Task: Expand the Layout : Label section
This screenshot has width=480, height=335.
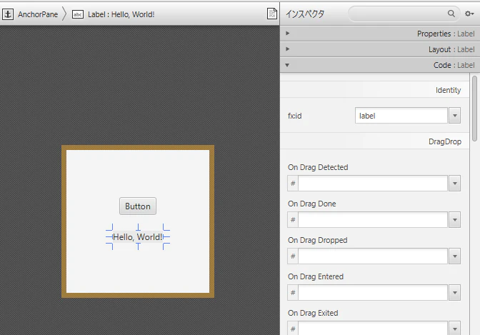Action: [x=379, y=49]
